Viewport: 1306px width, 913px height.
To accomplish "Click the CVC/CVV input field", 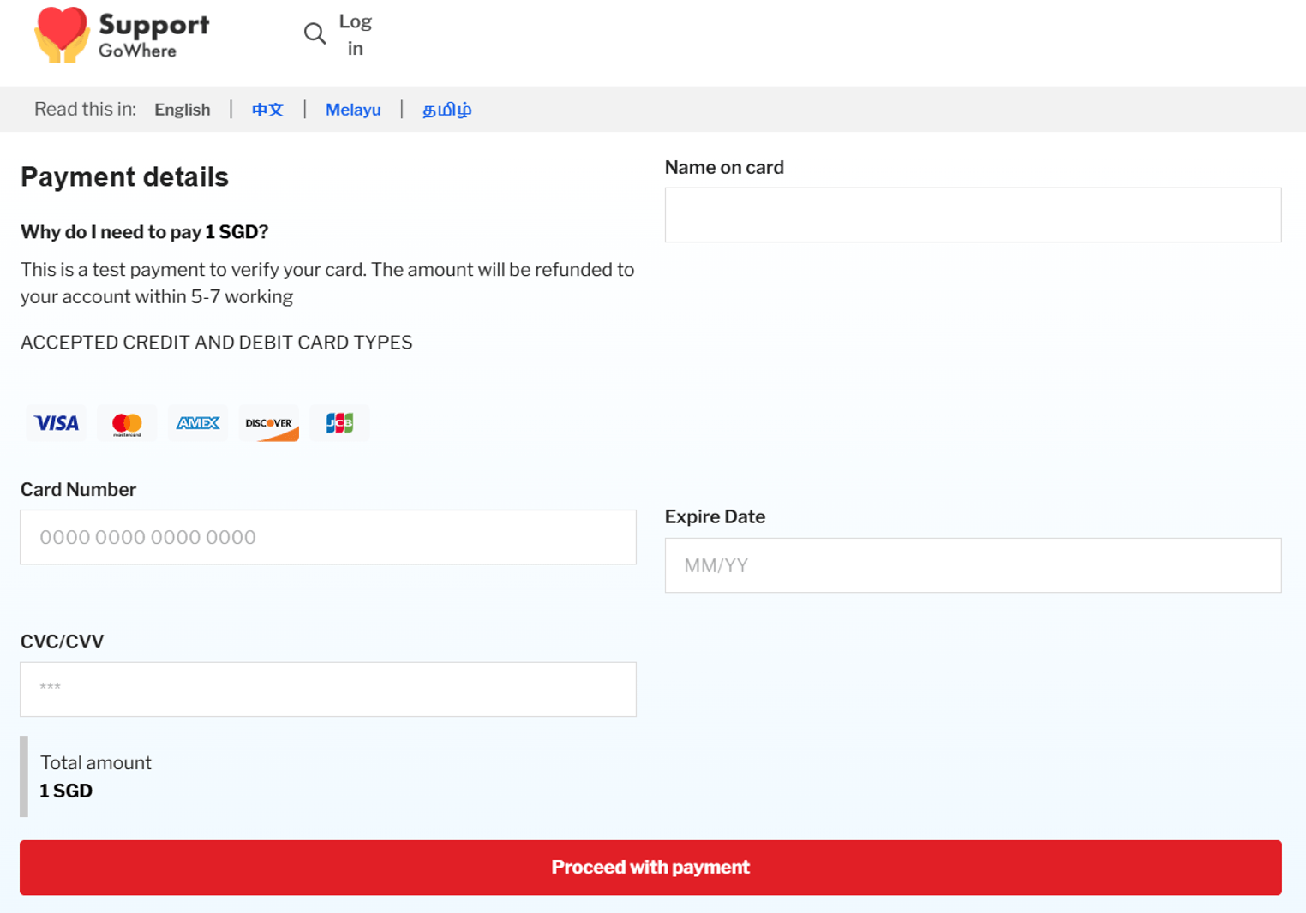I will point(328,689).
